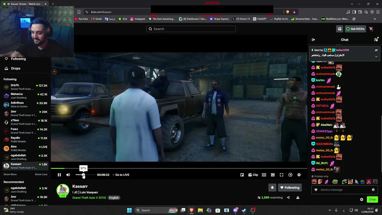The image size is (382, 215).
Task: Open Kassarr channel avatar with LIVE badge
Action: click(x=63, y=191)
